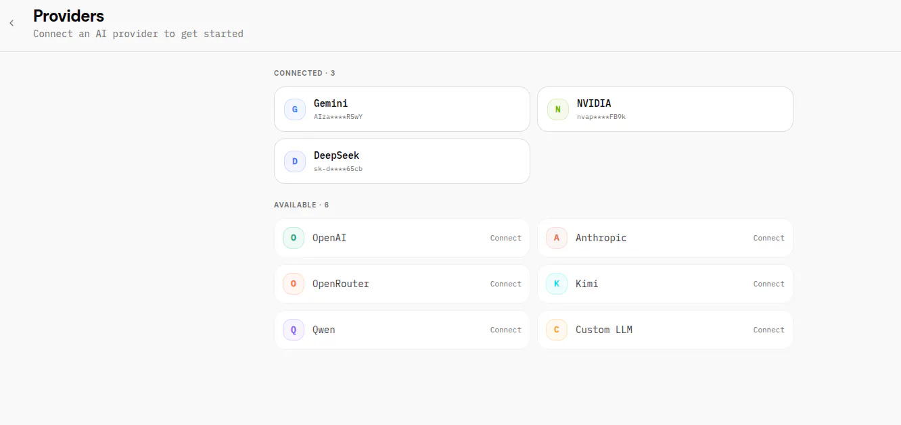Connect the Anthropic provider
The width and height of the screenshot is (901, 425).
point(769,238)
